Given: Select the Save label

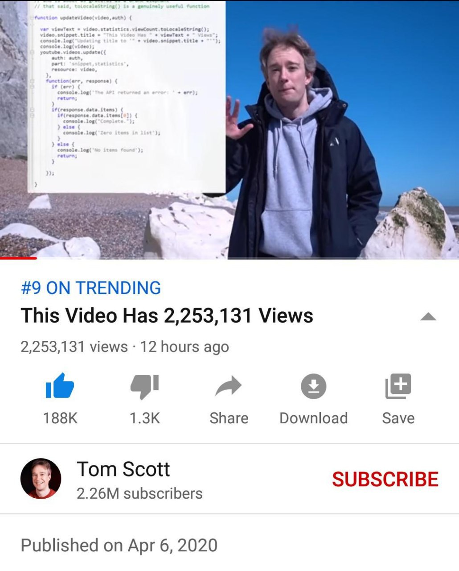Looking at the screenshot, I should coord(398,418).
